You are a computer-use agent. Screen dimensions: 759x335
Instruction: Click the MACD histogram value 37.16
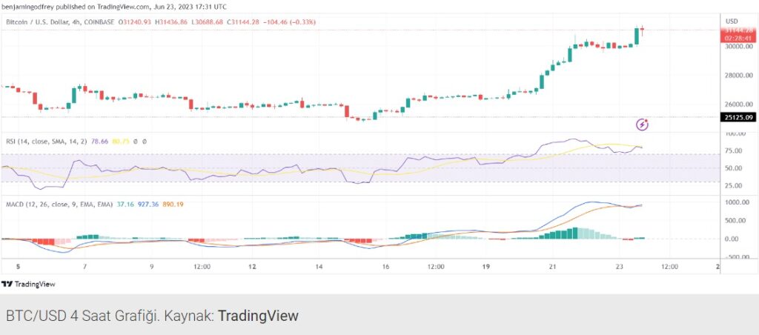pos(125,205)
